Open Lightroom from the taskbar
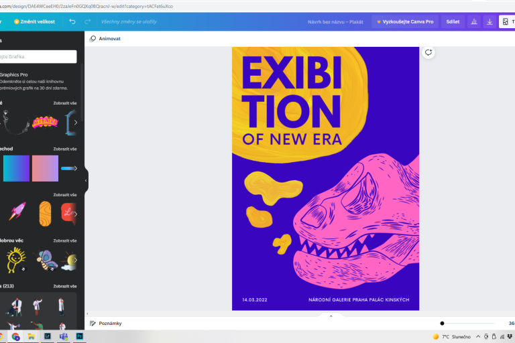The width and height of the screenshot is (515, 343). coord(48,336)
